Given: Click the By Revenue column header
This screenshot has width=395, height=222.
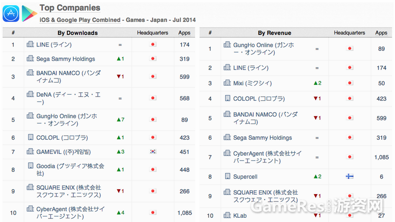Looking at the screenshot, I should pos(274,33).
